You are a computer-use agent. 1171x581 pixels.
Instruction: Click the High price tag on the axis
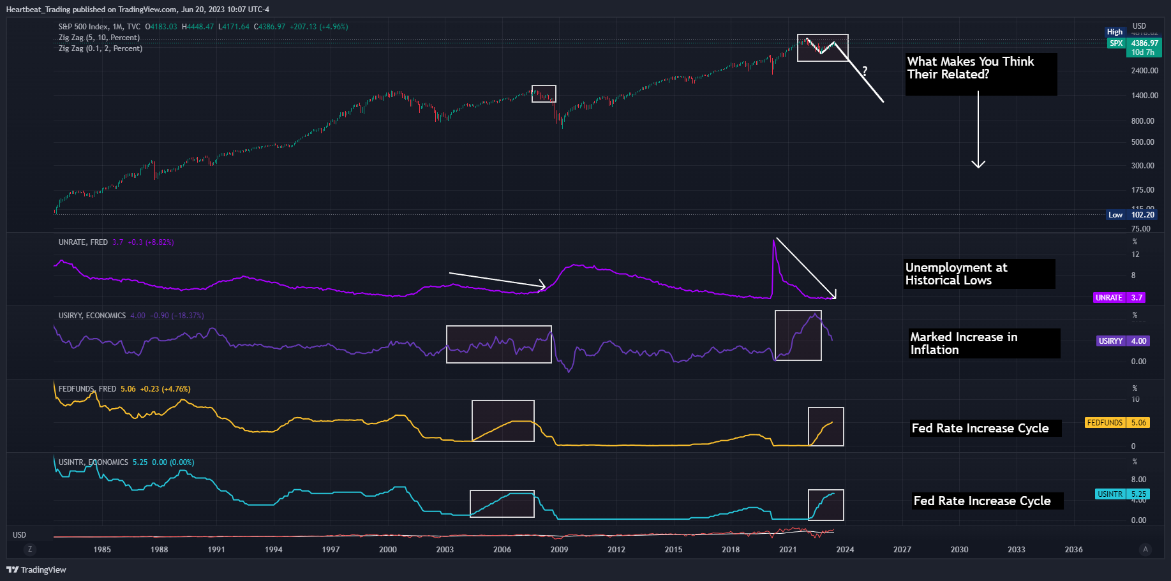[1115, 32]
